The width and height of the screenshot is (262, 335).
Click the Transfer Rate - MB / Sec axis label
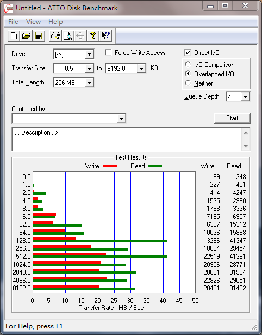111,308
